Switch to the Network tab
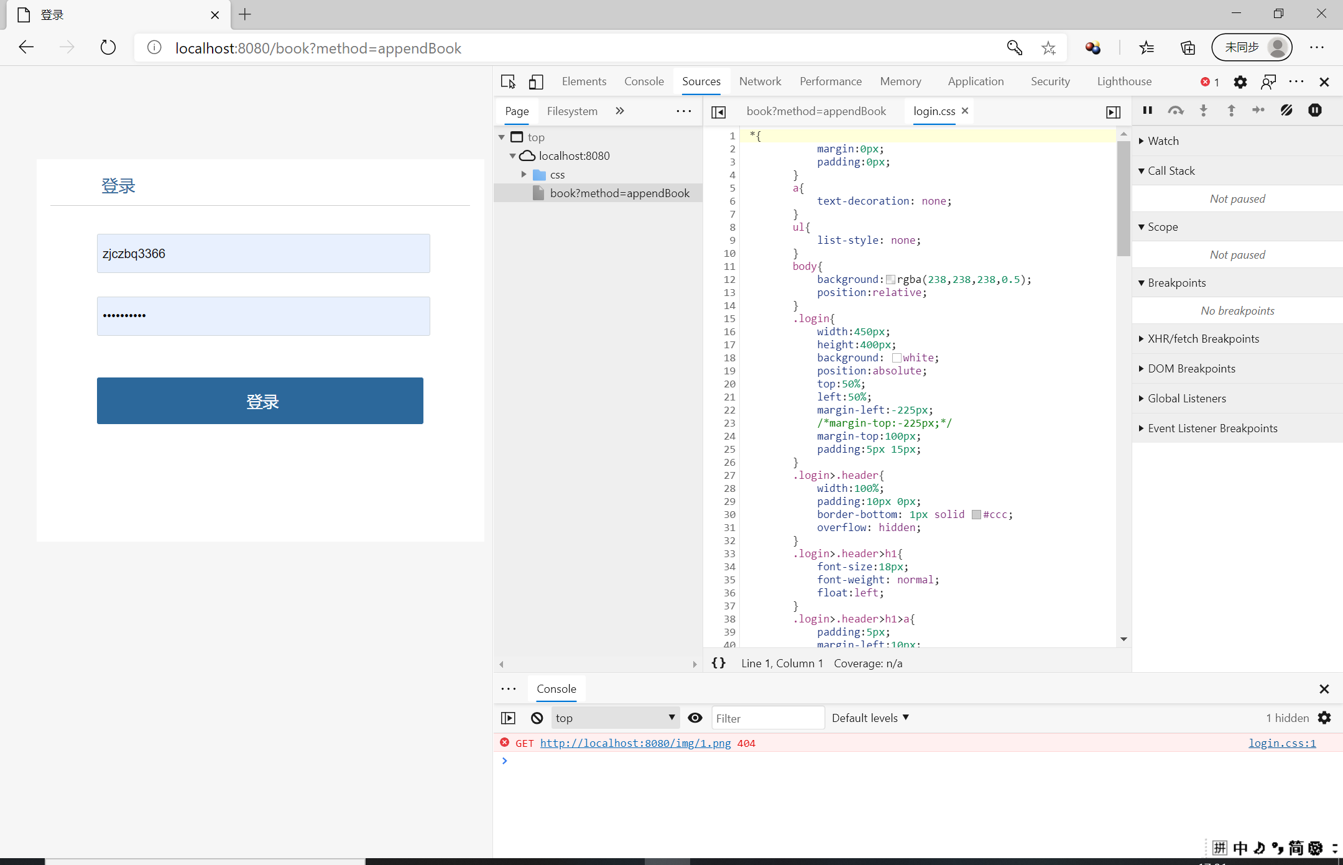The width and height of the screenshot is (1343, 865). coord(760,81)
